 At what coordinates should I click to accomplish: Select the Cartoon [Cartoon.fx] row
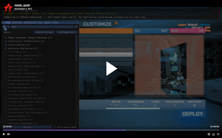20,91
